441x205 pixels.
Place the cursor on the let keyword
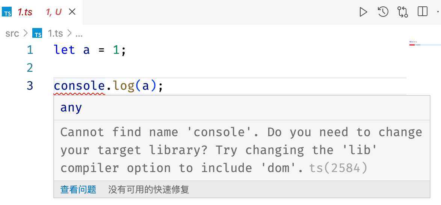point(64,50)
